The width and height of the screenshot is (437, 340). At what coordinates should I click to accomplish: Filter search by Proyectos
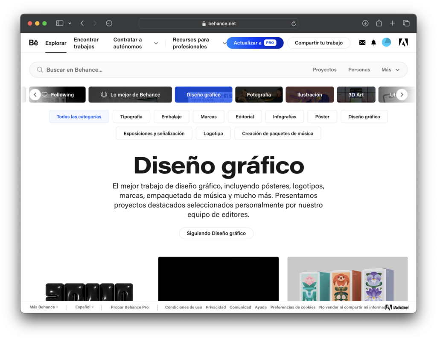coord(324,70)
